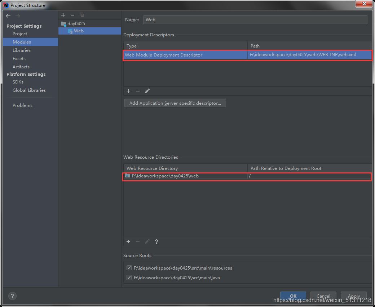This screenshot has width=375, height=307.
Task: Select Web facet under day0425
Action: 90,31
